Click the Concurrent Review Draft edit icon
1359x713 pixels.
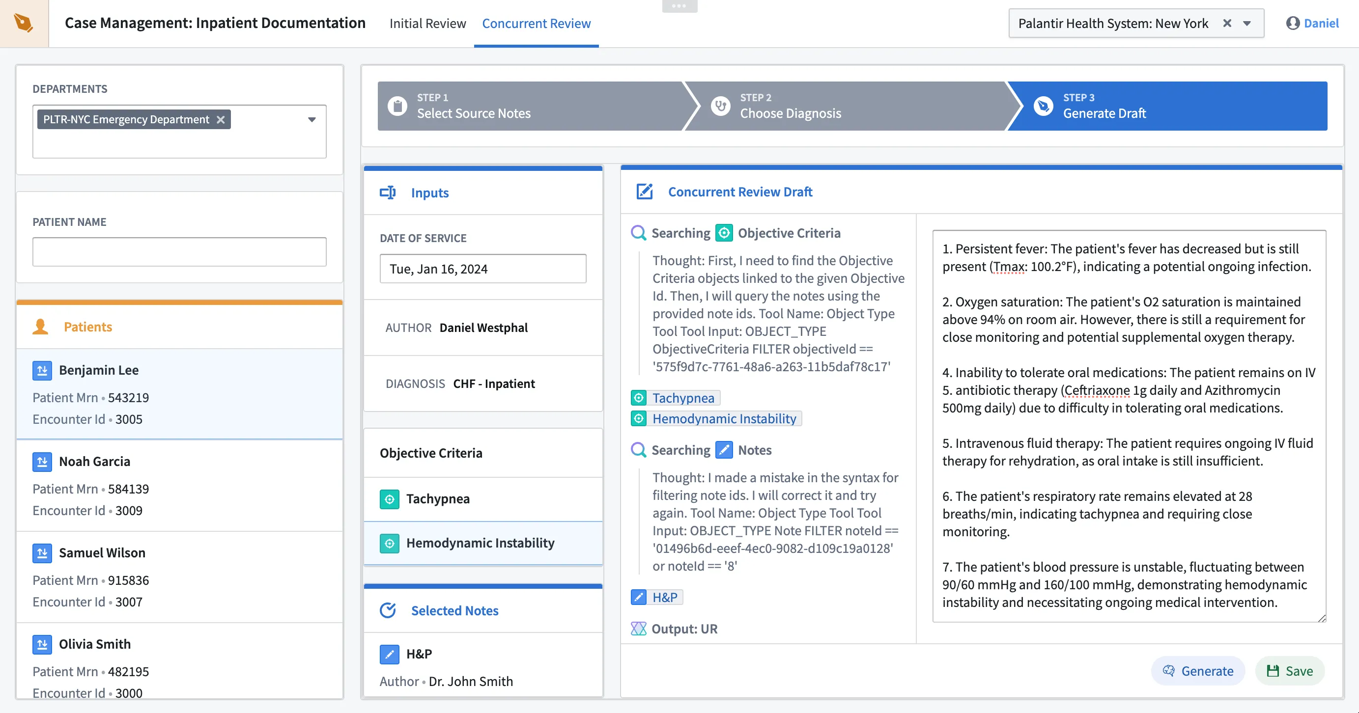tap(644, 192)
